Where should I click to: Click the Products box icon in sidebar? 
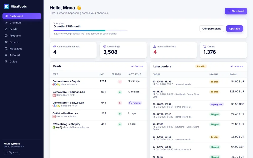pos(6,36)
